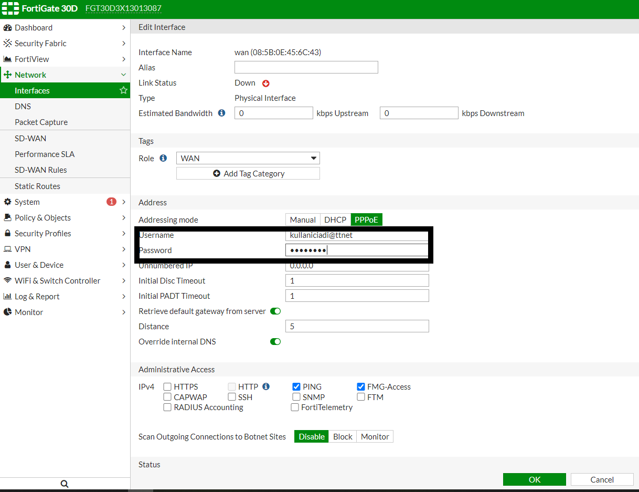
Task: Enable the FTM checkbox
Action: point(361,397)
